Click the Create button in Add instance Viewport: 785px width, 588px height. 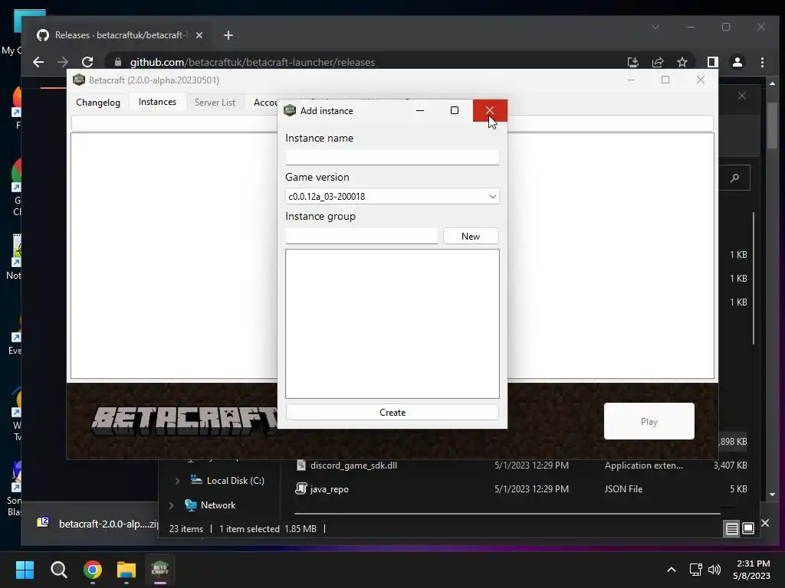point(392,413)
